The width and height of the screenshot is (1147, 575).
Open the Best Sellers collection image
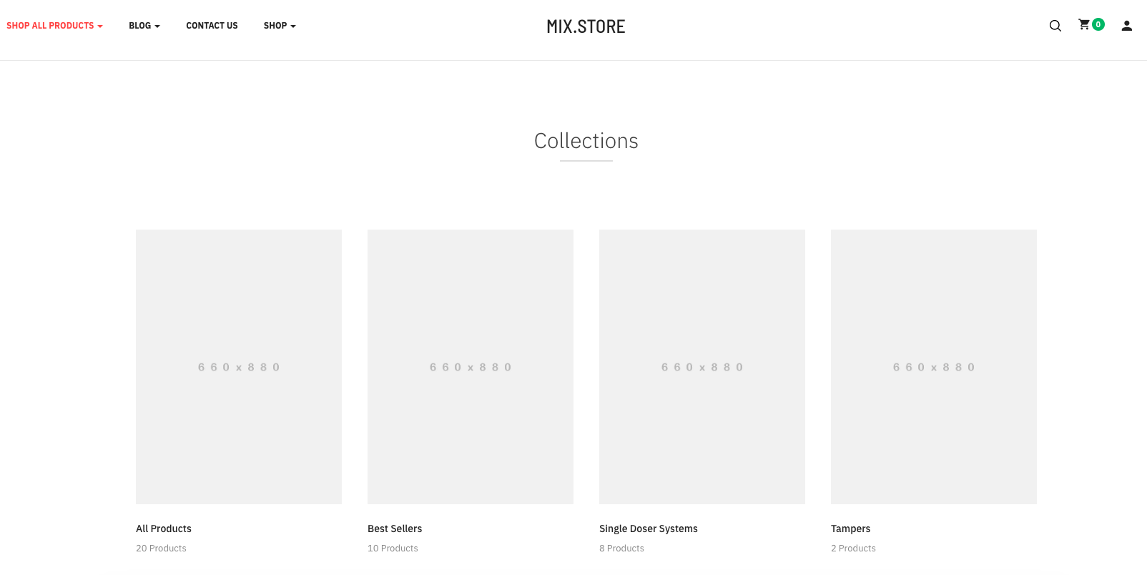pyautogui.click(x=471, y=366)
